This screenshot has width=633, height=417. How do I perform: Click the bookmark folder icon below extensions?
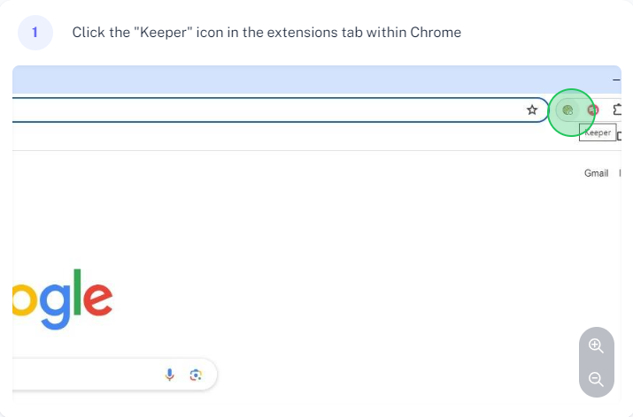pos(619,137)
